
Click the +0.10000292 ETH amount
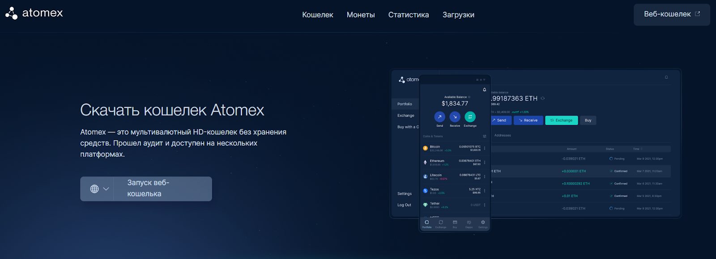pyautogui.click(x=576, y=184)
